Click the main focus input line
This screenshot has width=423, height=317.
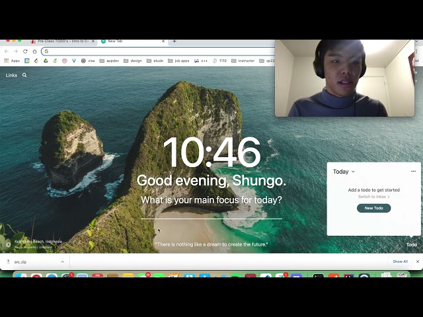click(211, 214)
